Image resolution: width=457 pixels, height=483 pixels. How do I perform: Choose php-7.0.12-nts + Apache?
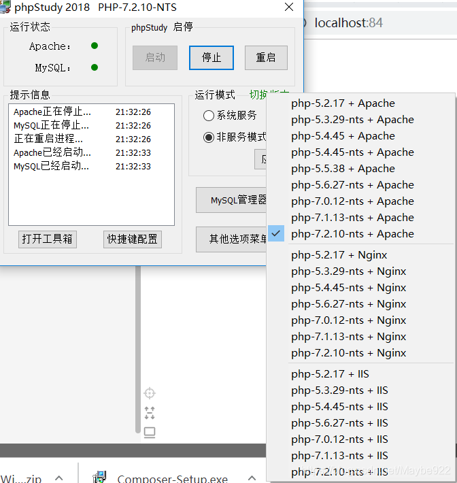[x=361, y=201]
